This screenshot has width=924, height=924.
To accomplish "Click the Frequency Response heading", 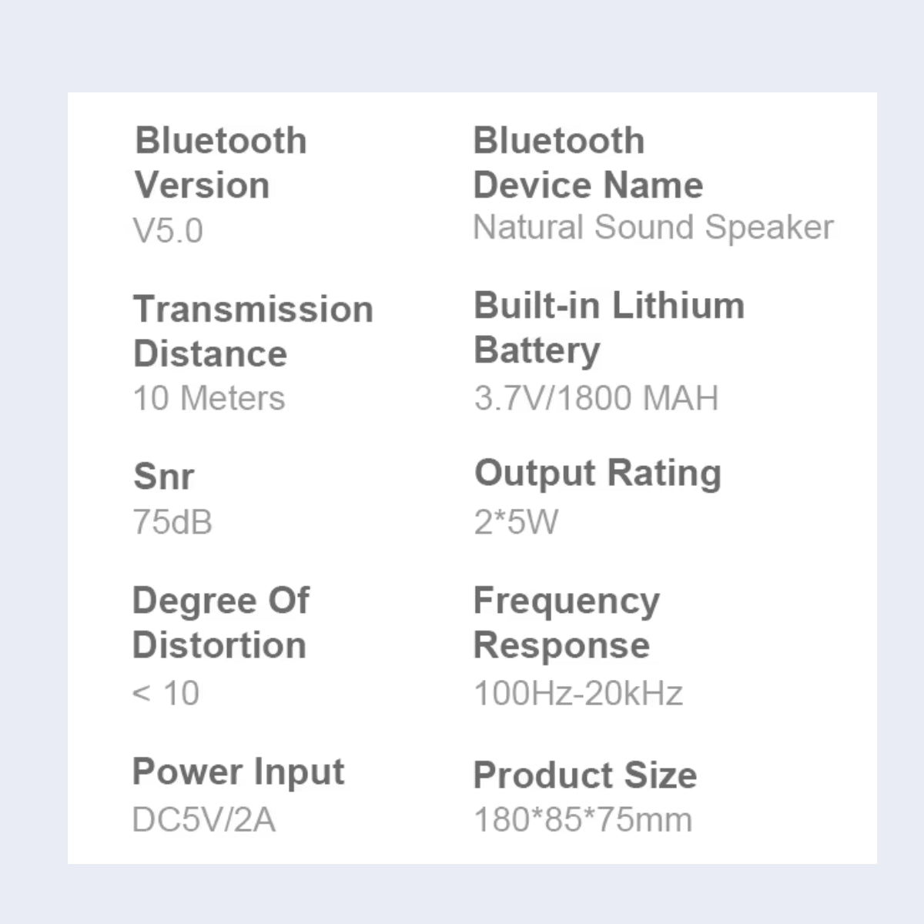I will tap(566, 622).
